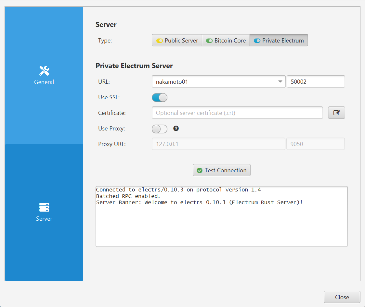Open the General settings wrench icon
This screenshot has width=365, height=307.
(x=44, y=70)
